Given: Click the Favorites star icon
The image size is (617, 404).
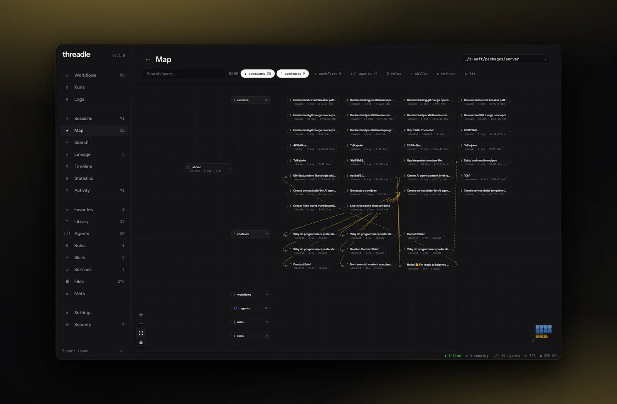Looking at the screenshot, I should point(67,210).
